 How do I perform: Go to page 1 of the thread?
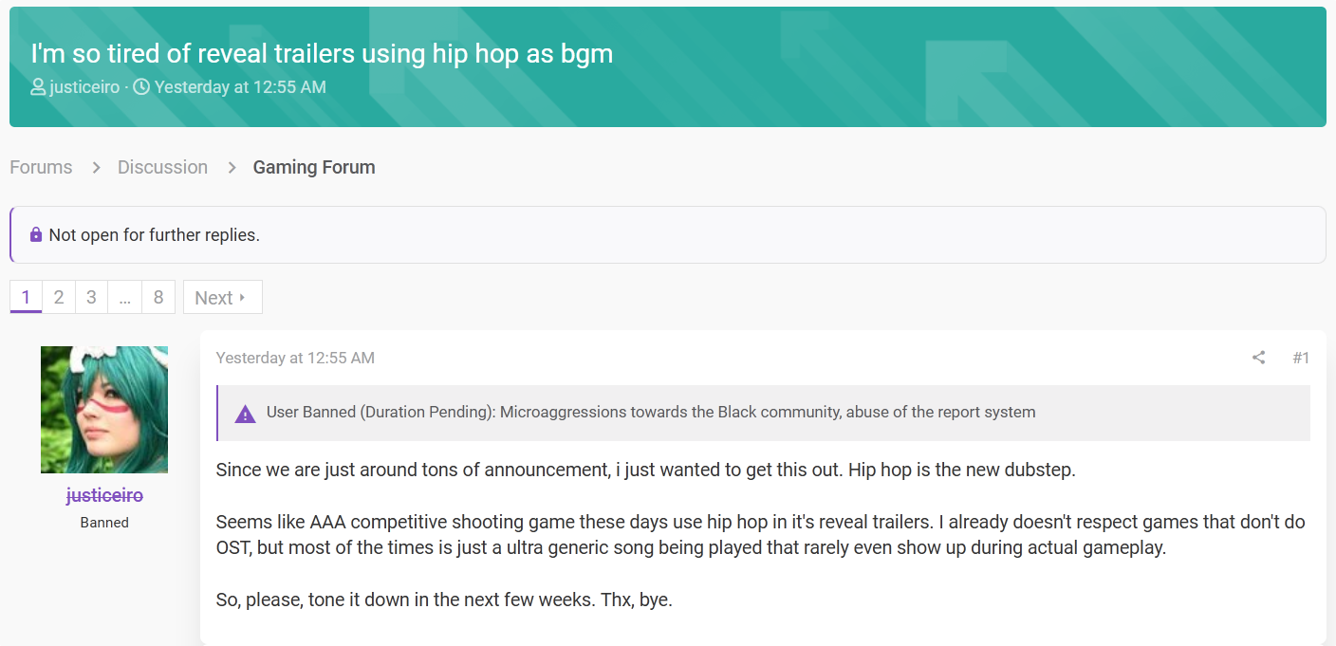26,297
